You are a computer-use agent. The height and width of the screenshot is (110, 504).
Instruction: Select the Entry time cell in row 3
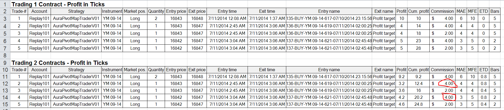[x=227, y=18]
